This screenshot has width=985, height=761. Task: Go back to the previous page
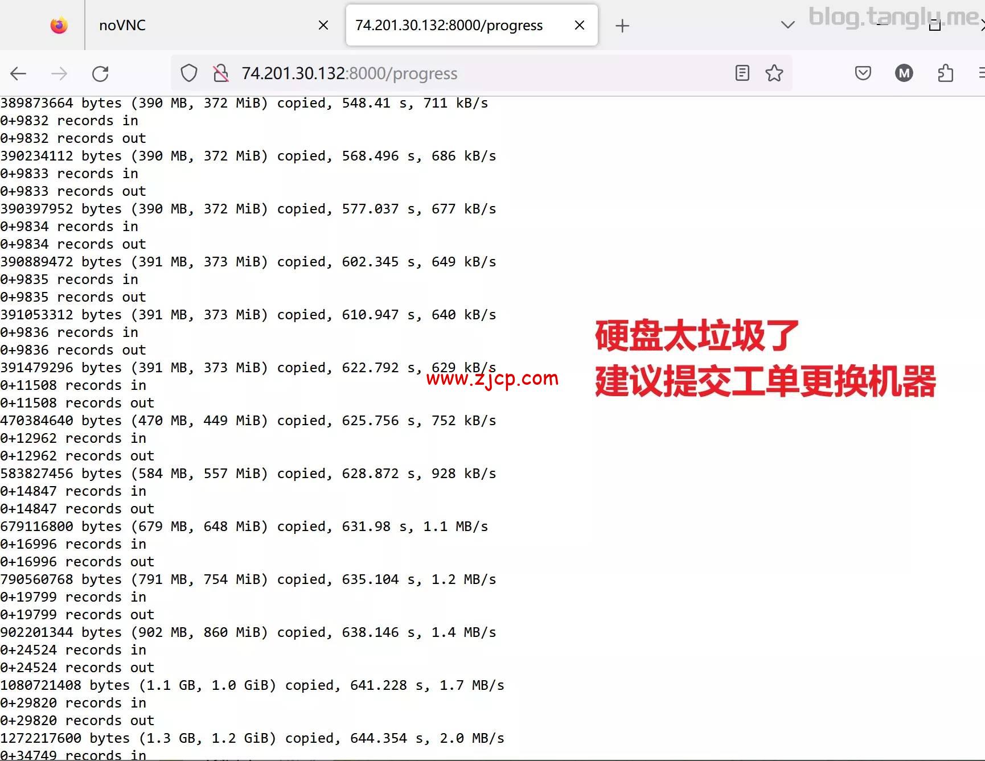[x=18, y=73]
